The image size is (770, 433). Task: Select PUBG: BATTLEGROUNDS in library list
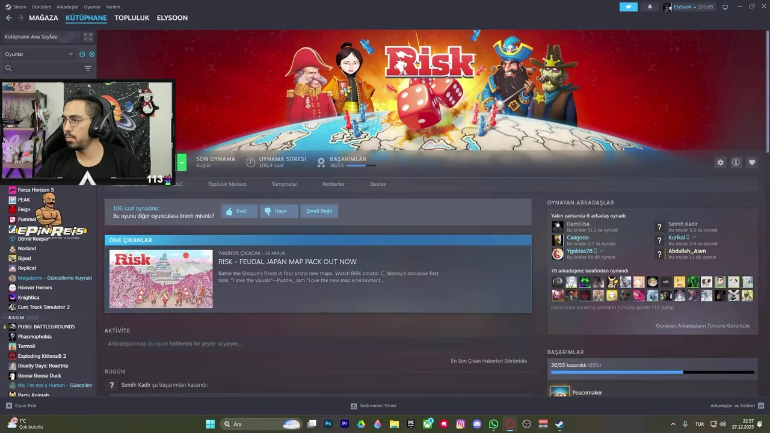[46, 327]
